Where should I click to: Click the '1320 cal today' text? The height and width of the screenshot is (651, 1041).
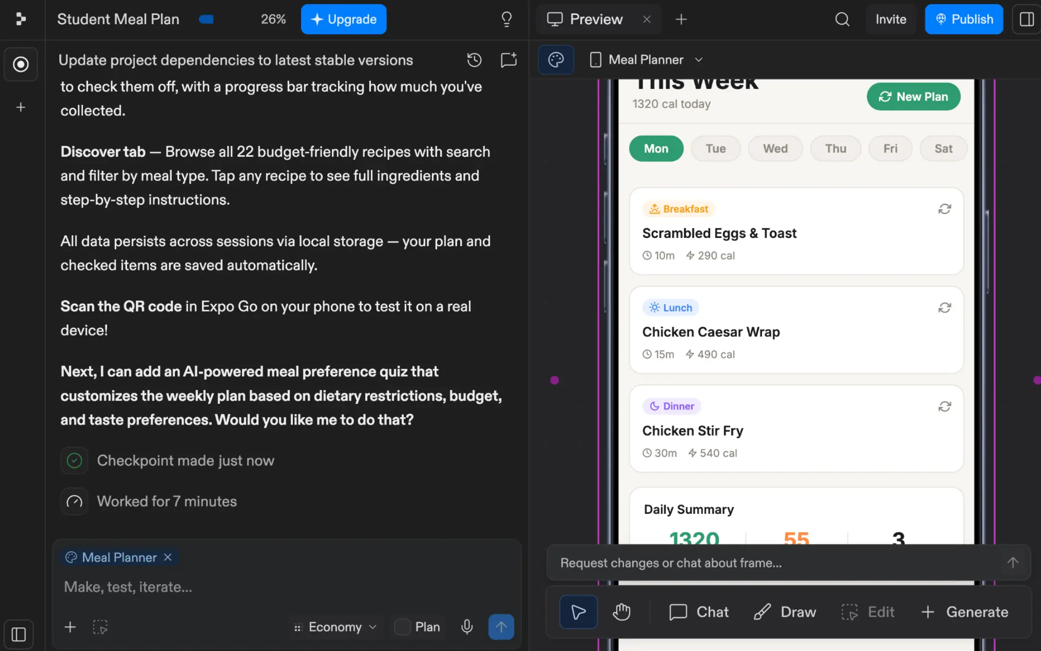(671, 104)
